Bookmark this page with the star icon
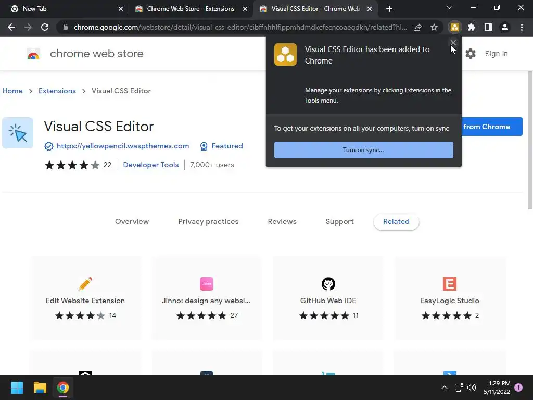 [434, 27]
